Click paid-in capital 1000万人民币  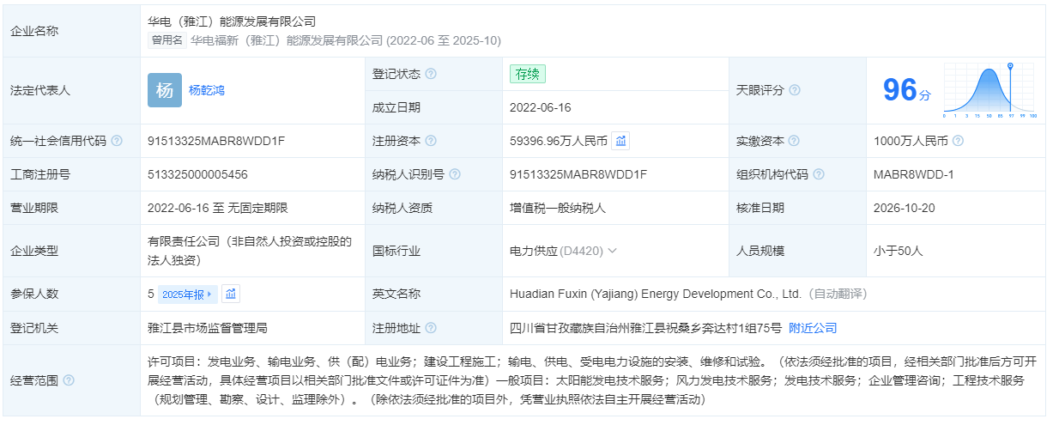click(x=911, y=141)
